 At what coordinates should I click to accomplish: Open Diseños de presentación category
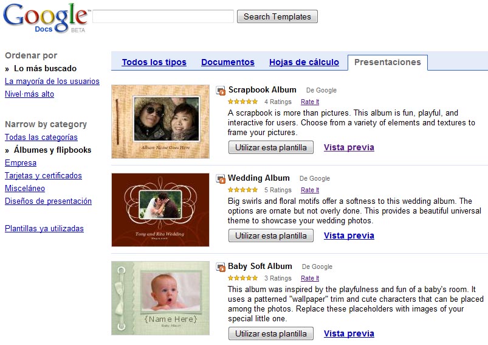(48, 201)
